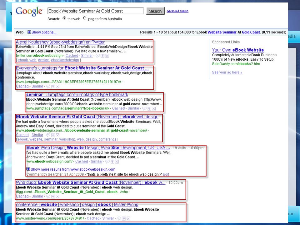Remove the ebook-website-seminar-at-gold-coast-november result

[57, 135]
